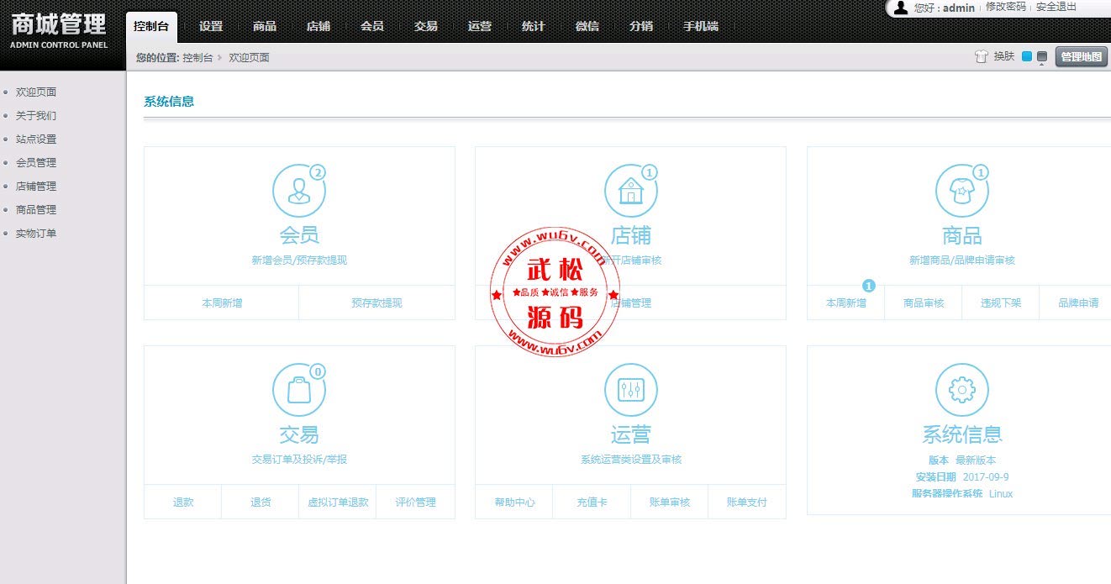Open the 商品 t-shirt product icon
The image size is (1111, 584).
(961, 191)
